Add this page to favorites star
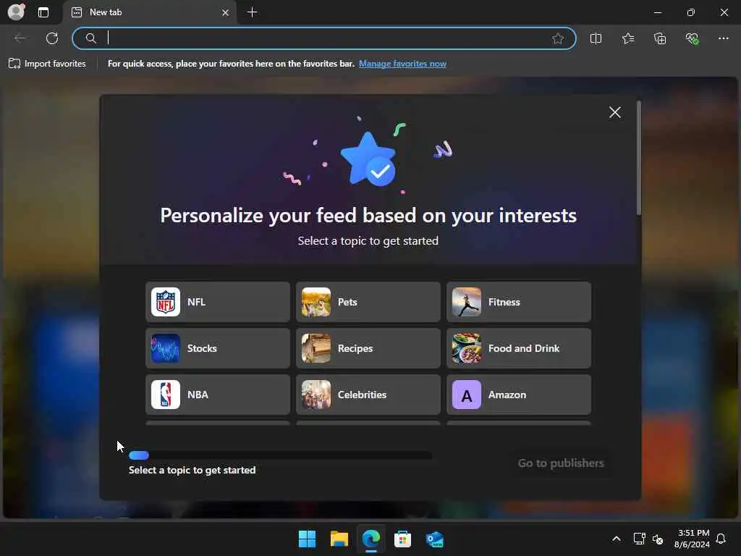Image resolution: width=741 pixels, height=556 pixels. pyautogui.click(x=558, y=38)
